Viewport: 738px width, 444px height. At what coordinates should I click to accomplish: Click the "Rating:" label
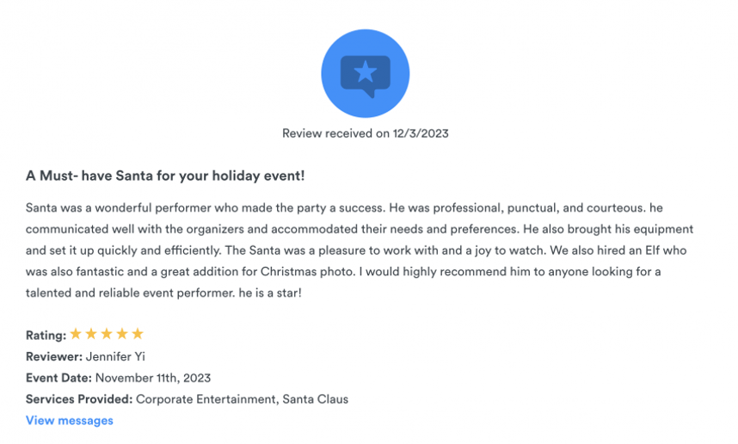point(46,335)
